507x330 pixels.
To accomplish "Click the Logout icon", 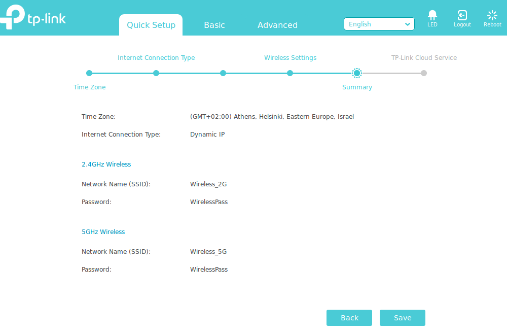I will click(x=462, y=15).
